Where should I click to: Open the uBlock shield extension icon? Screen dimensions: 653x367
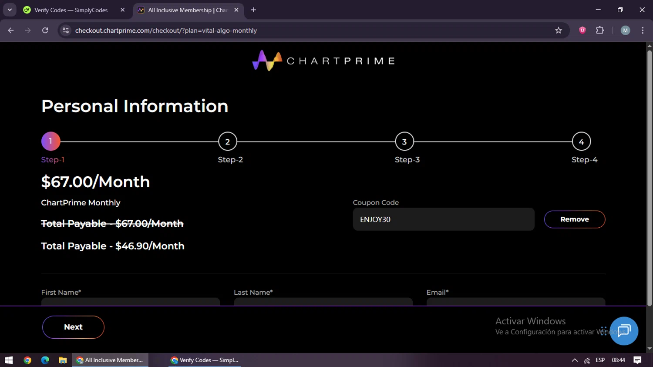click(x=582, y=30)
